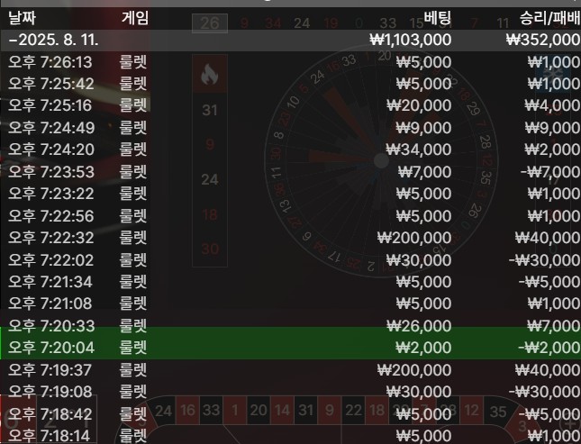Open the 오후 7:22:02 row showing -₩30,000
The height and width of the screenshot is (444, 581).
point(290,259)
